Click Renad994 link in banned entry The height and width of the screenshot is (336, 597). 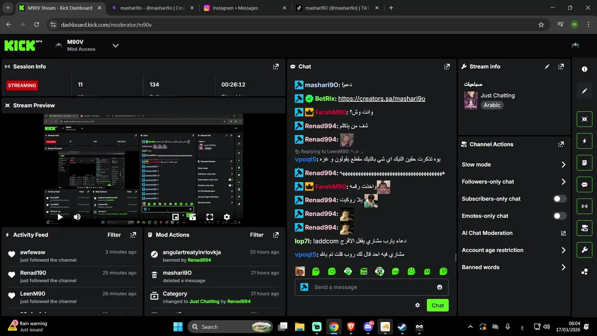pyautogui.click(x=199, y=260)
